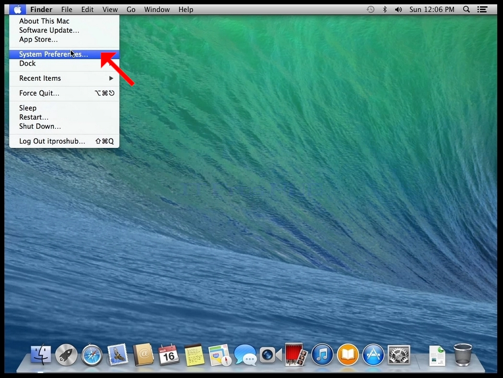The width and height of the screenshot is (503, 378).
Task: Open Maps icon in Dock
Action: (220, 355)
